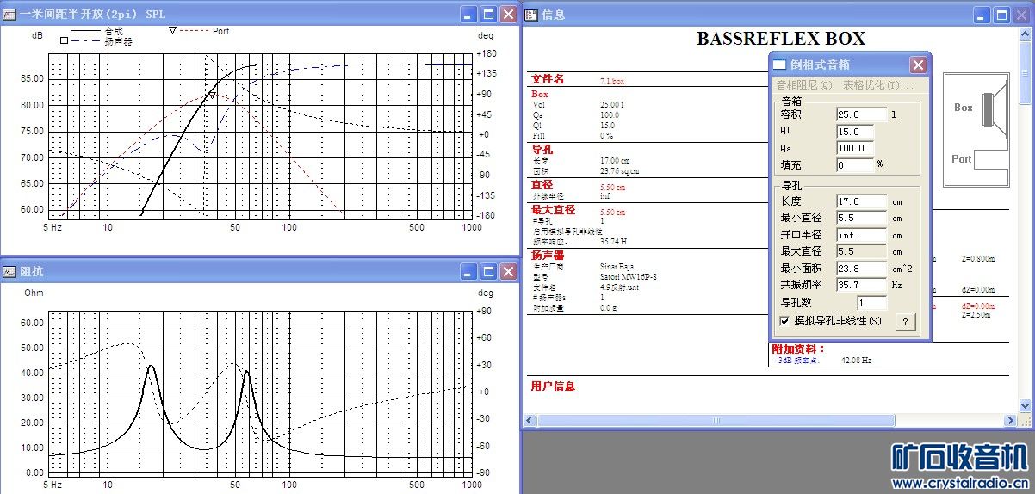Click the 用户信息 heading
1035x494 pixels.
point(553,386)
